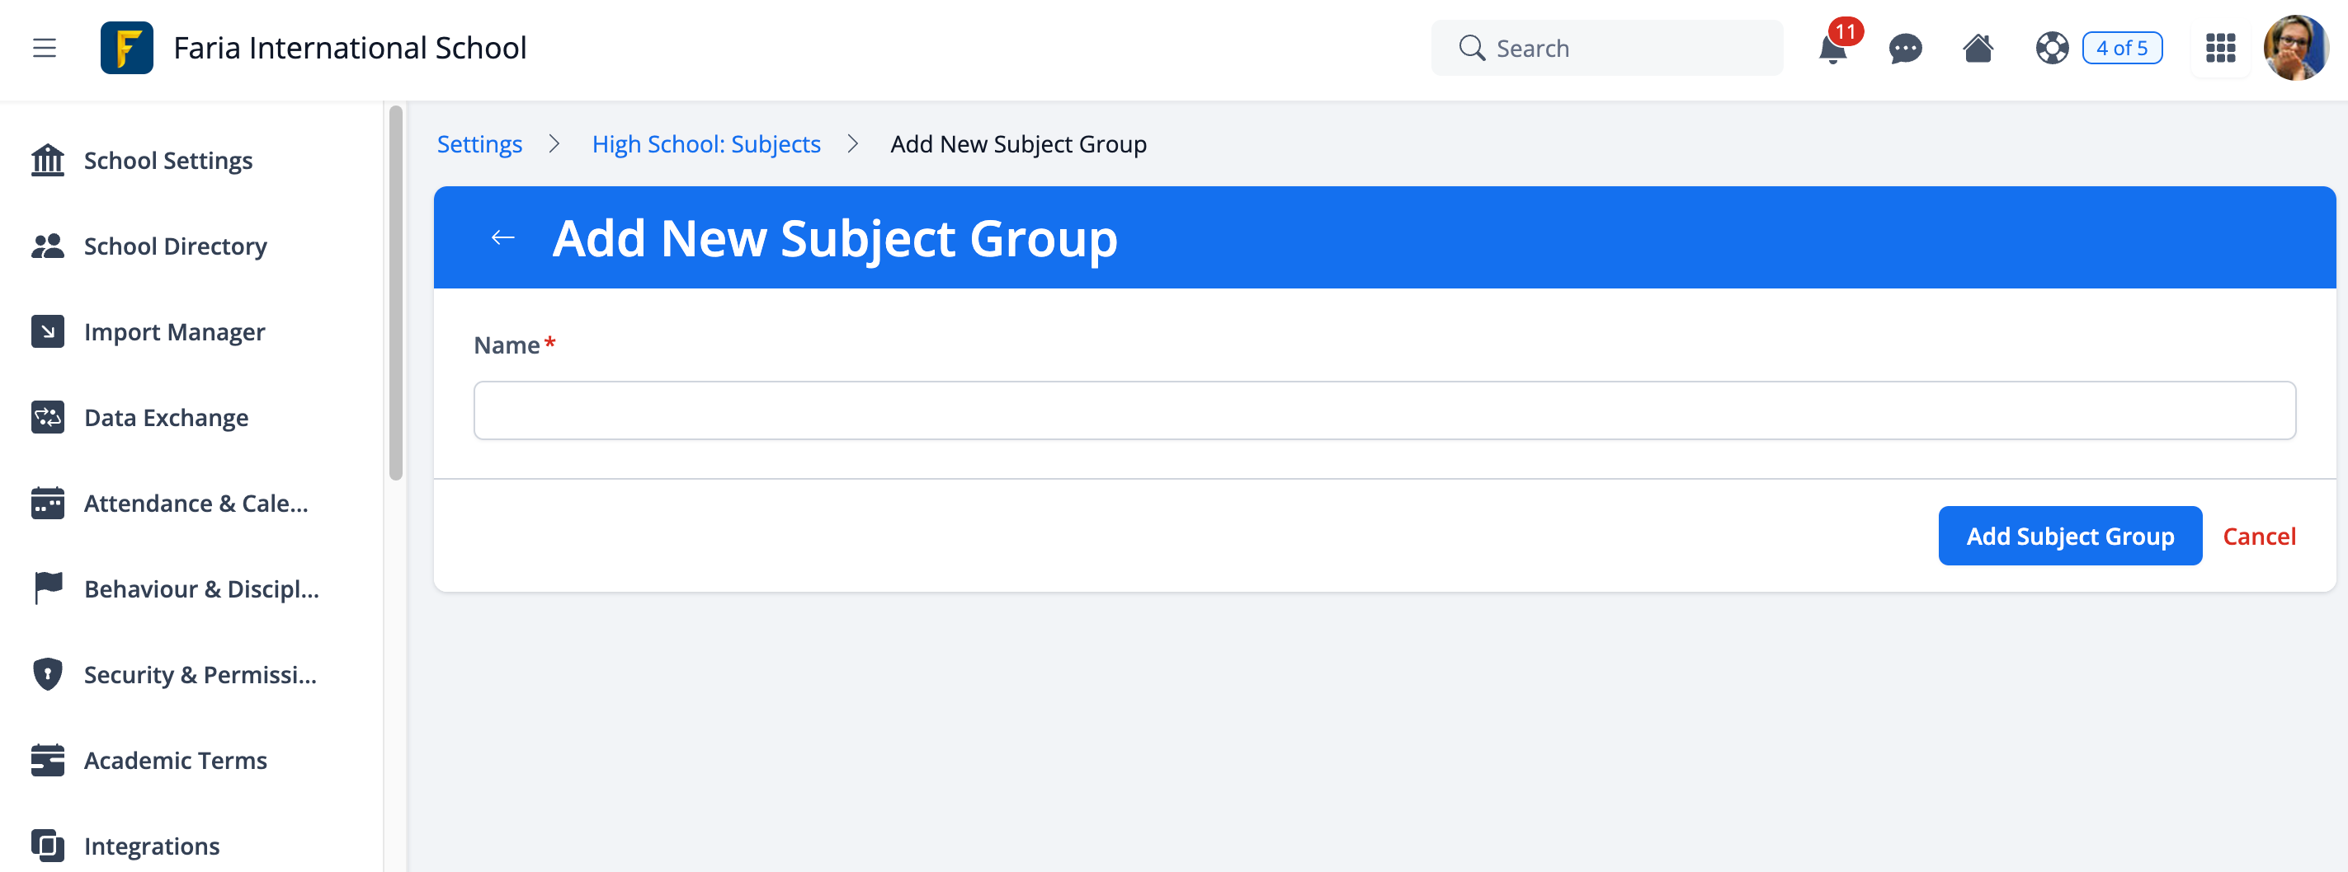Go to the home icon
The image size is (2348, 872).
1978,49
